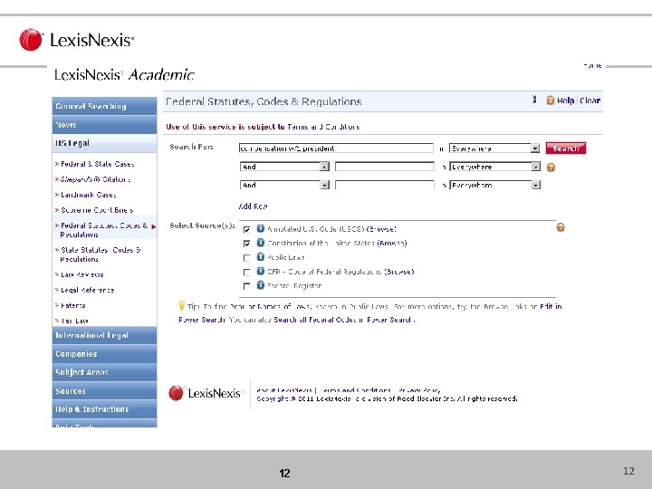Click the red Search button
Image resolution: width=652 pixels, height=489 pixels.
tap(565, 148)
